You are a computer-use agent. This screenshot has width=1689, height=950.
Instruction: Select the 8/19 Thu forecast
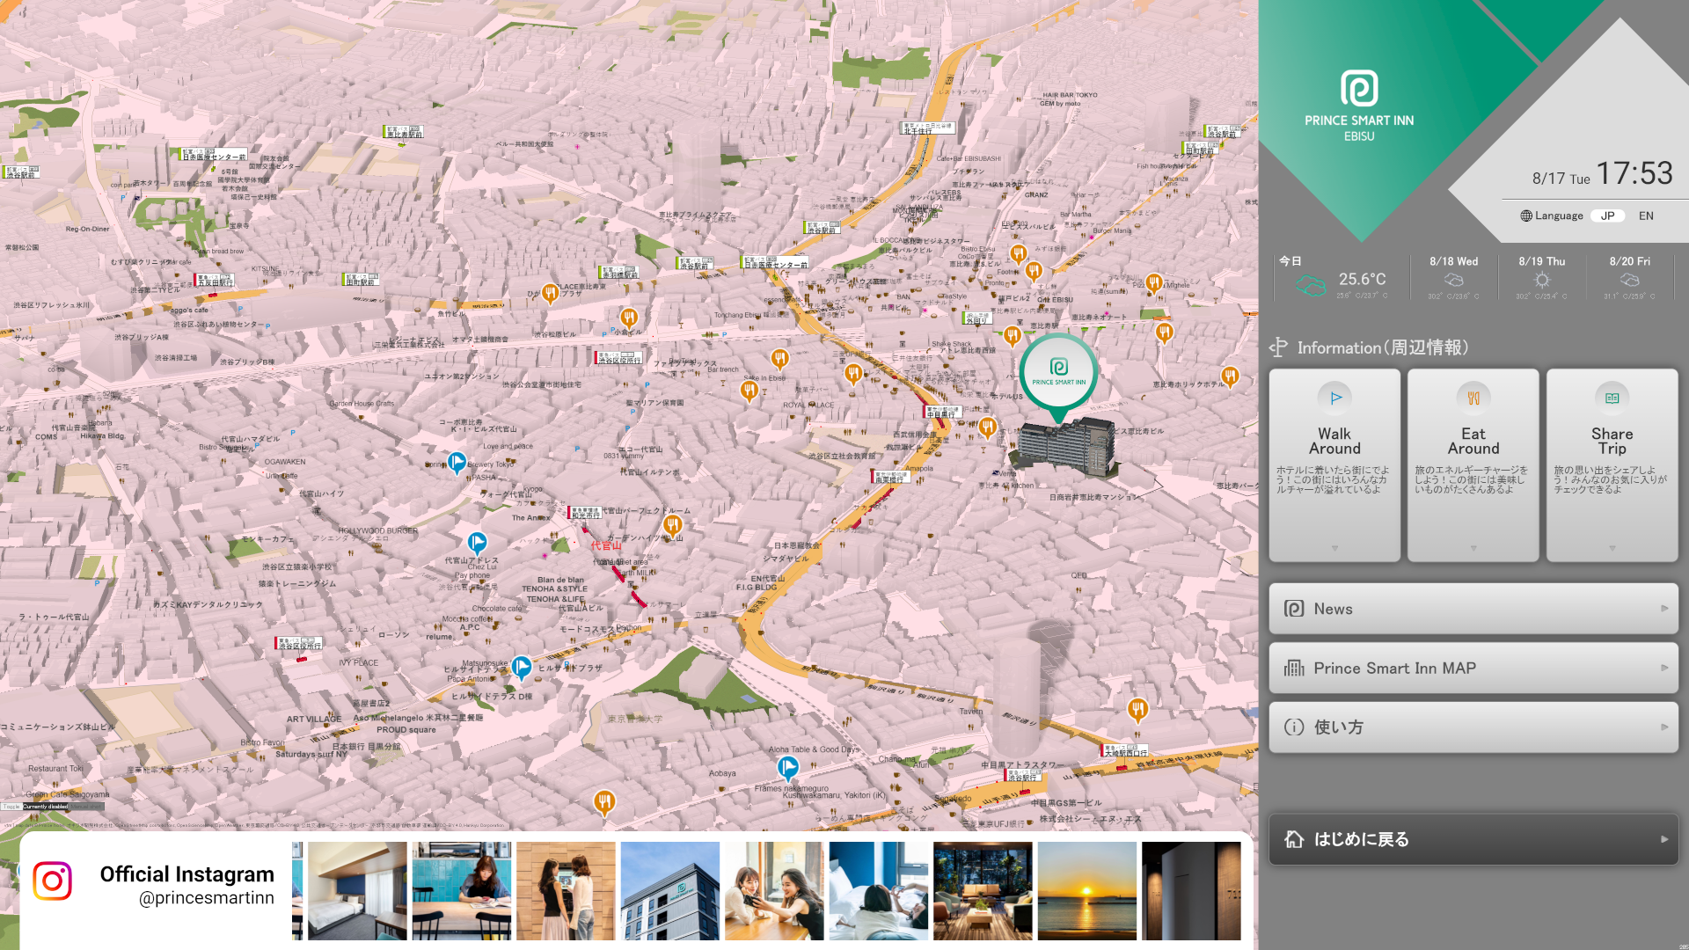(x=1541, y=277)
